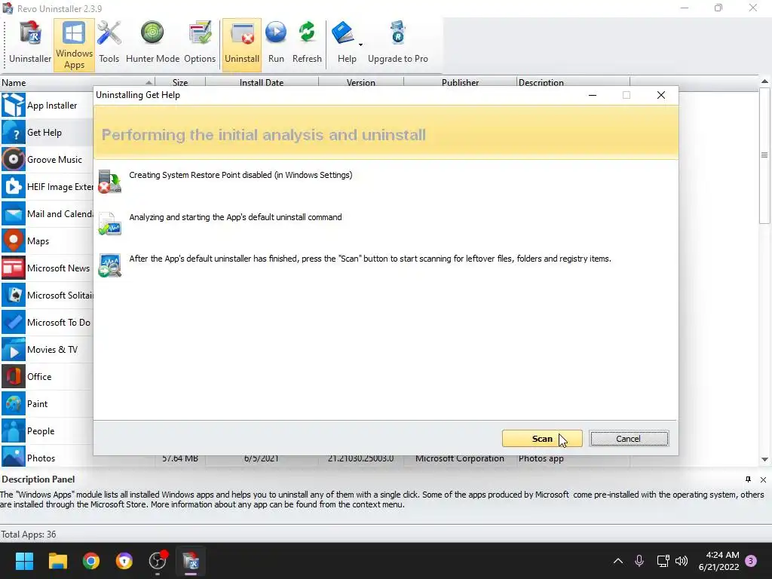Screen dimensions: 772x579
Task: Sort by Version column header
Action: point(361,82)
